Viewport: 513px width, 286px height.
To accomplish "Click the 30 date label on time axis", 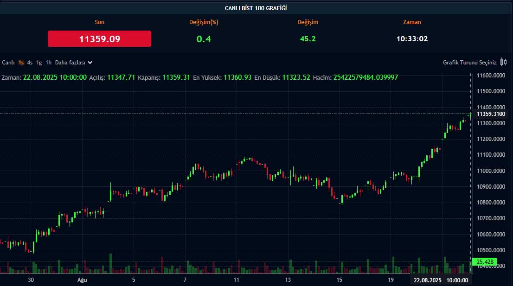I will click(x=31, y=280).
